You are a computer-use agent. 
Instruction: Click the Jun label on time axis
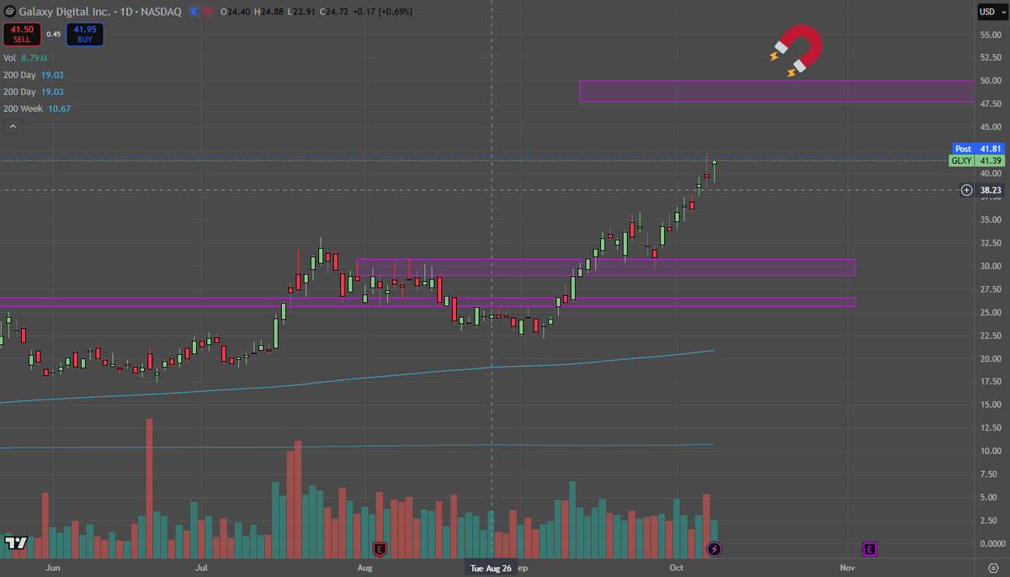pyautogui.click(x=52, y=568)
